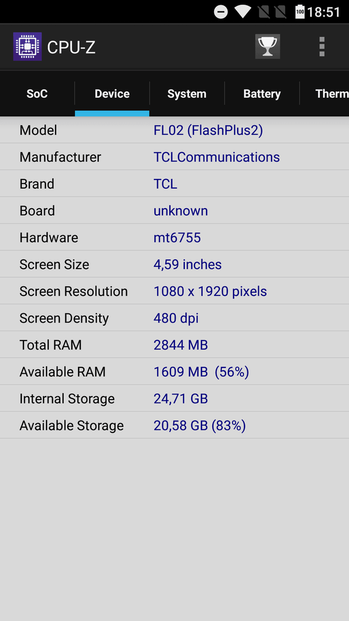Tap the 18:51 clock in status bar
Image resolution: width=349 pixels, height=621 pixels.
click(323, 12)
